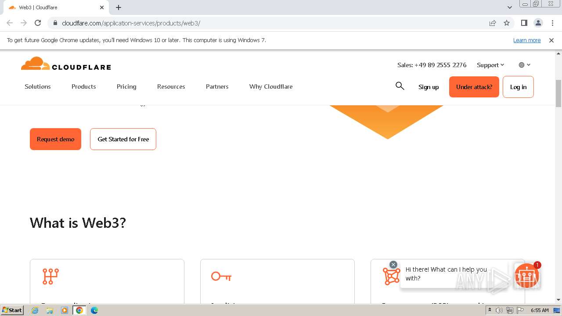Go to the Pricing menu item

point(126,86)
